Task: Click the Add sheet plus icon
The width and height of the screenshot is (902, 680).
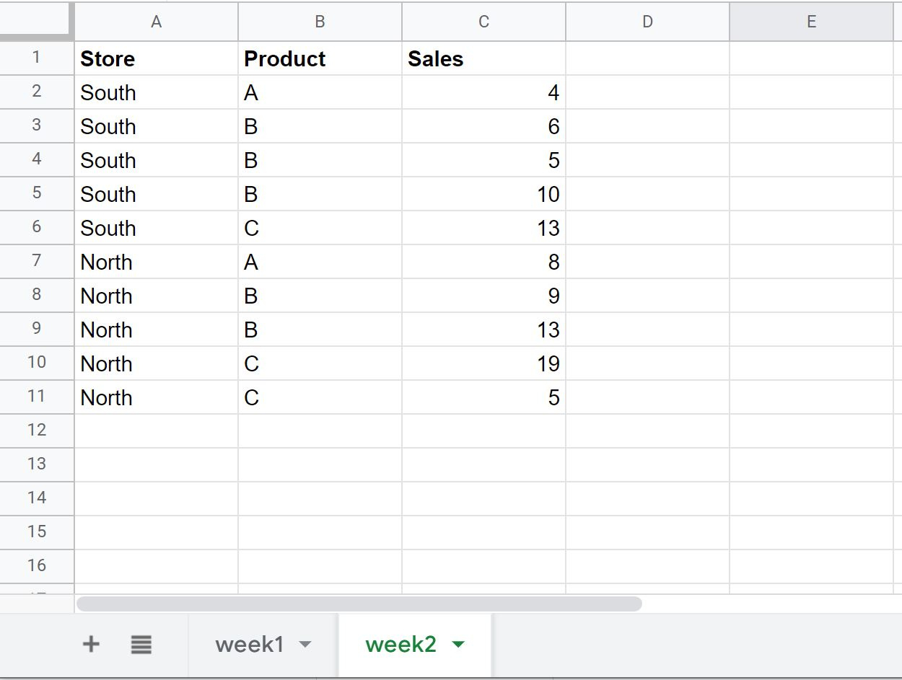Action: [x=91, y=645]
